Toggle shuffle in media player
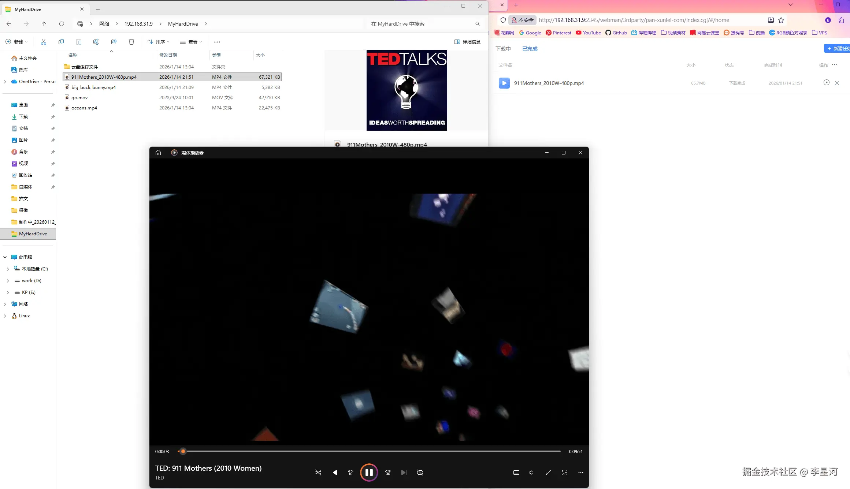This screenshot has width=850, height=489. coord(318,473)
